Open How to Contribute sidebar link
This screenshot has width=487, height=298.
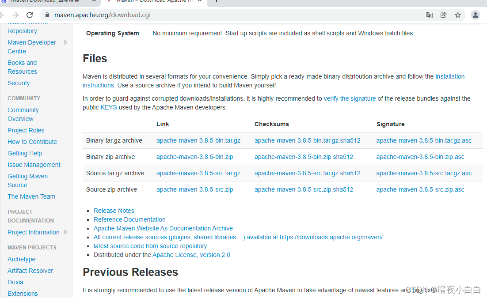pos(32,142)
